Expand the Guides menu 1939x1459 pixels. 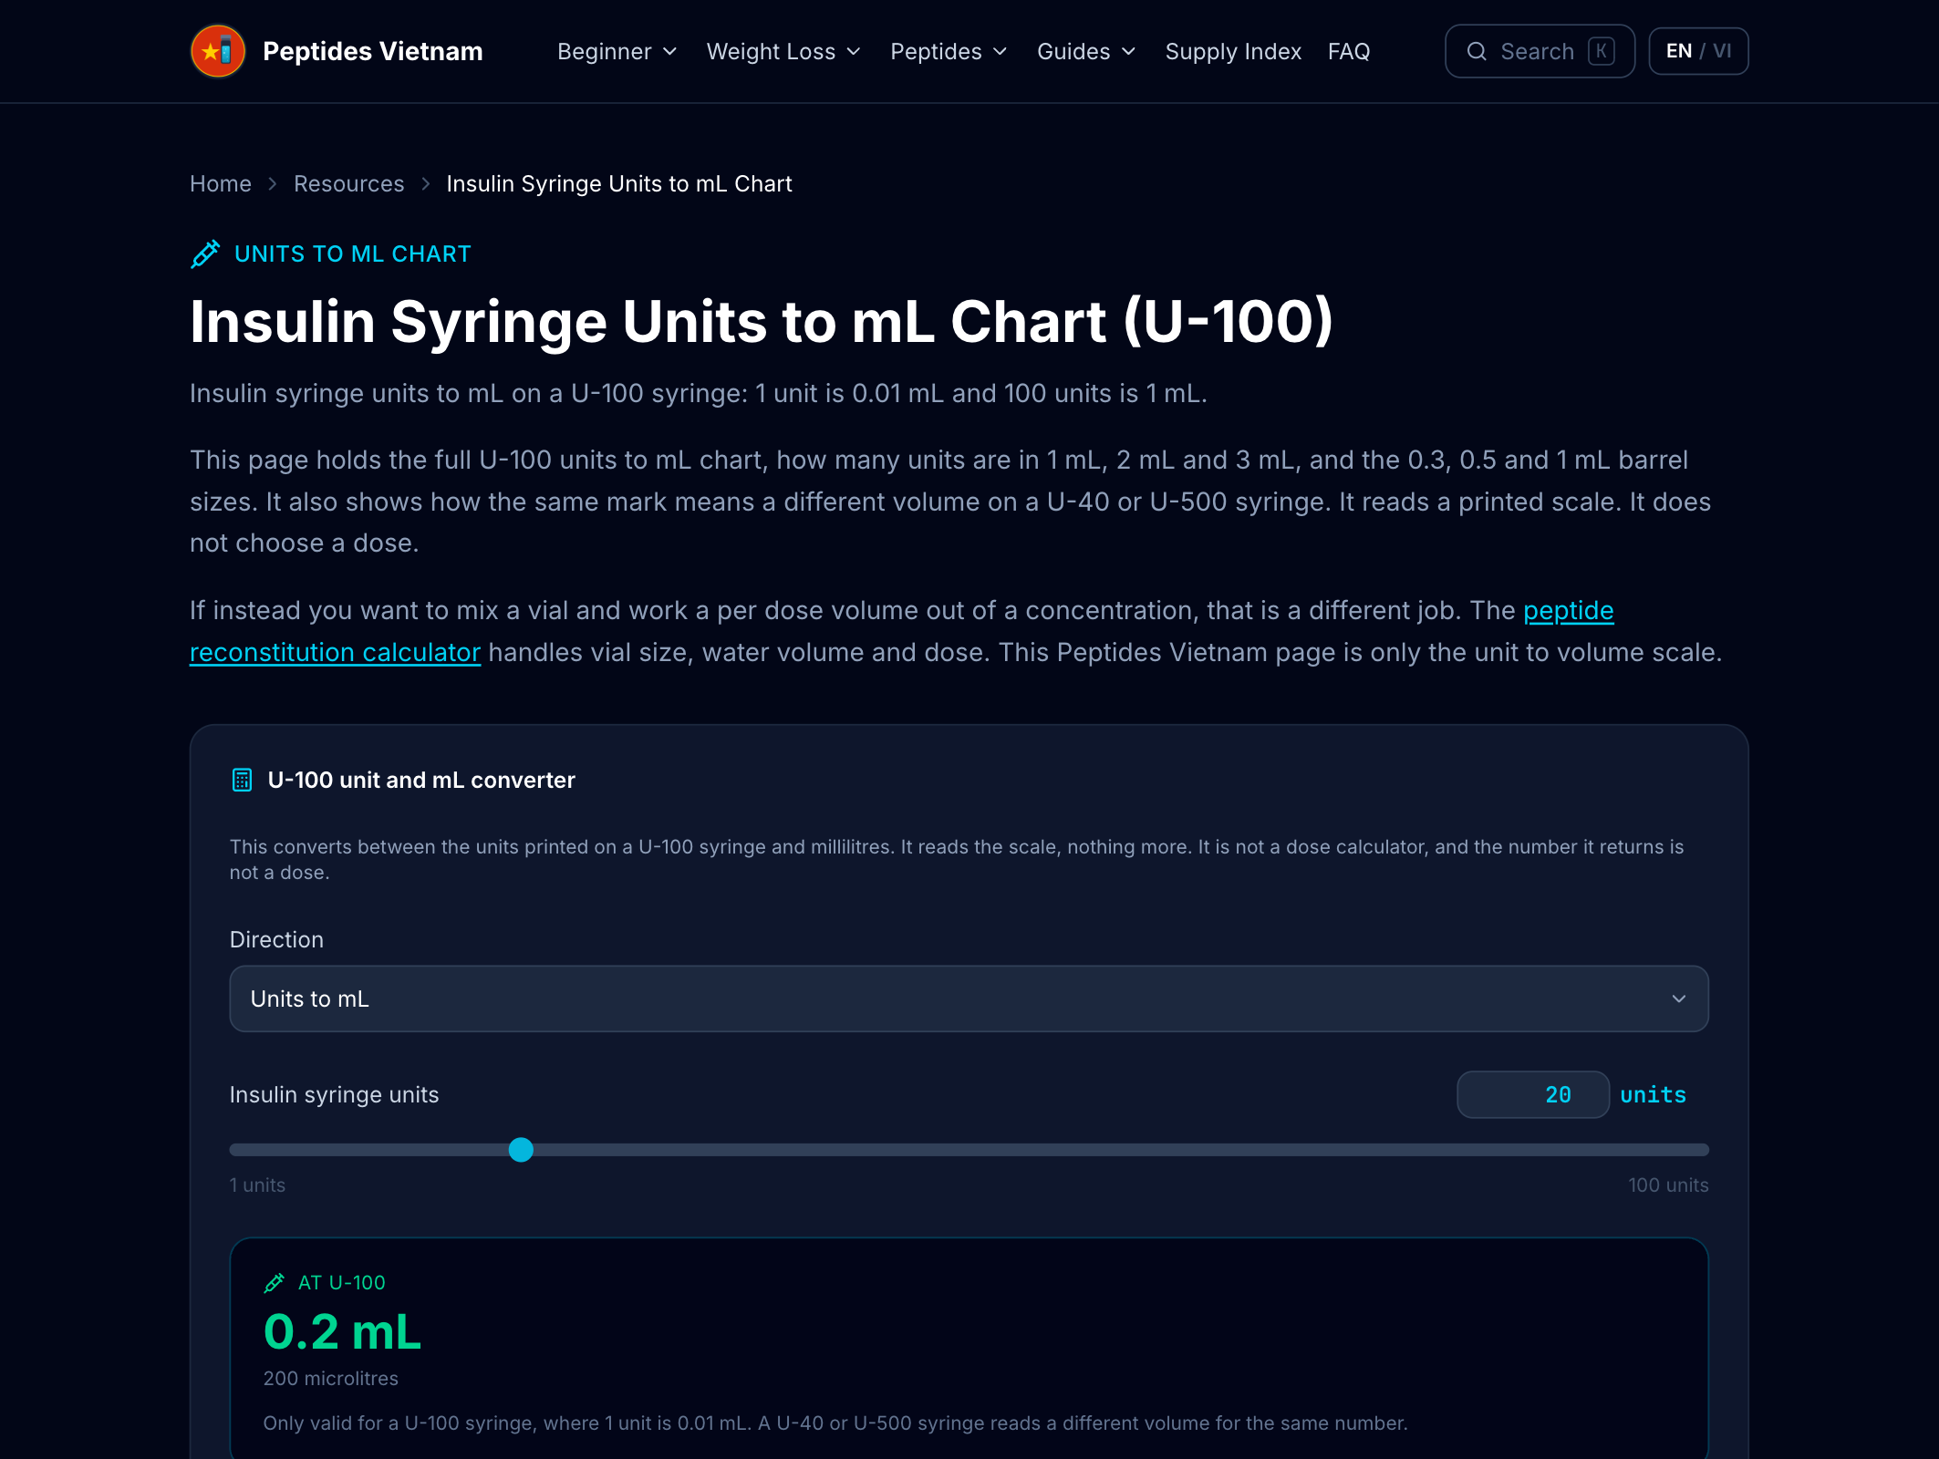1086,51
